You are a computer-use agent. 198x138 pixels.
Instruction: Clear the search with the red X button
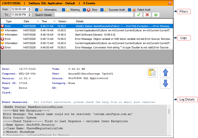tap(147, 15)
